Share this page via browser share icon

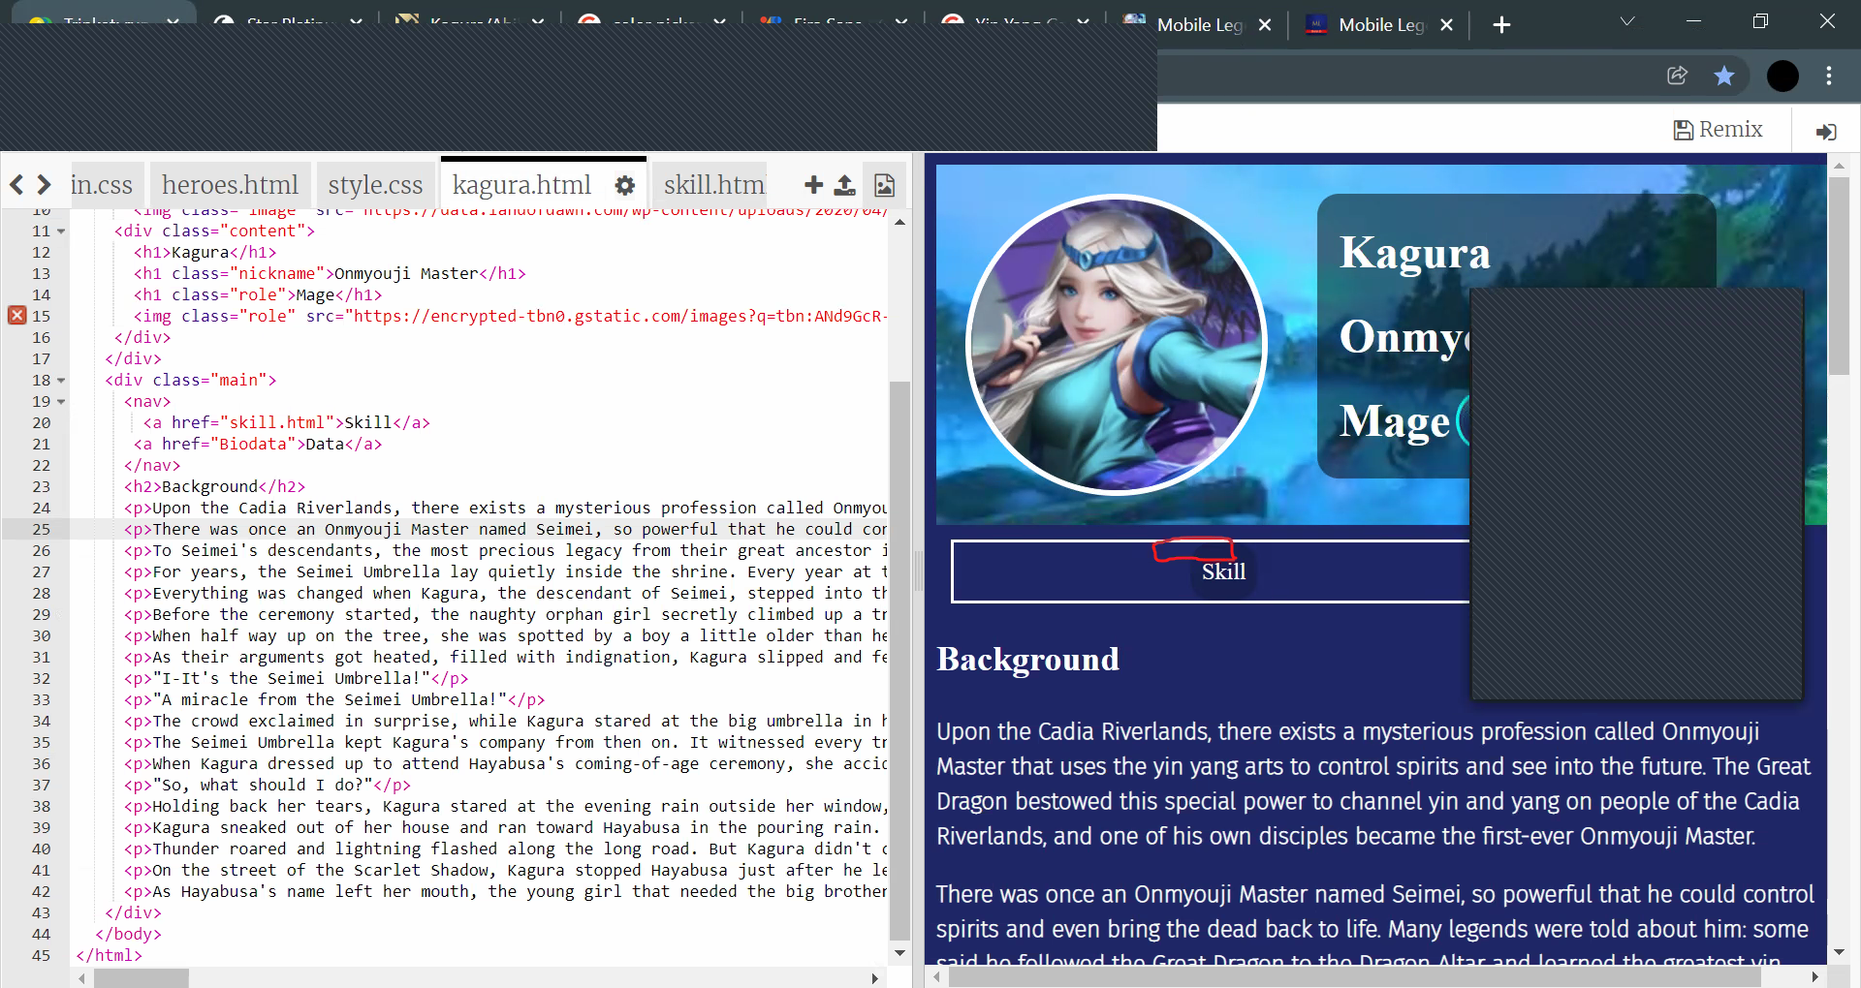point(1678,76)
